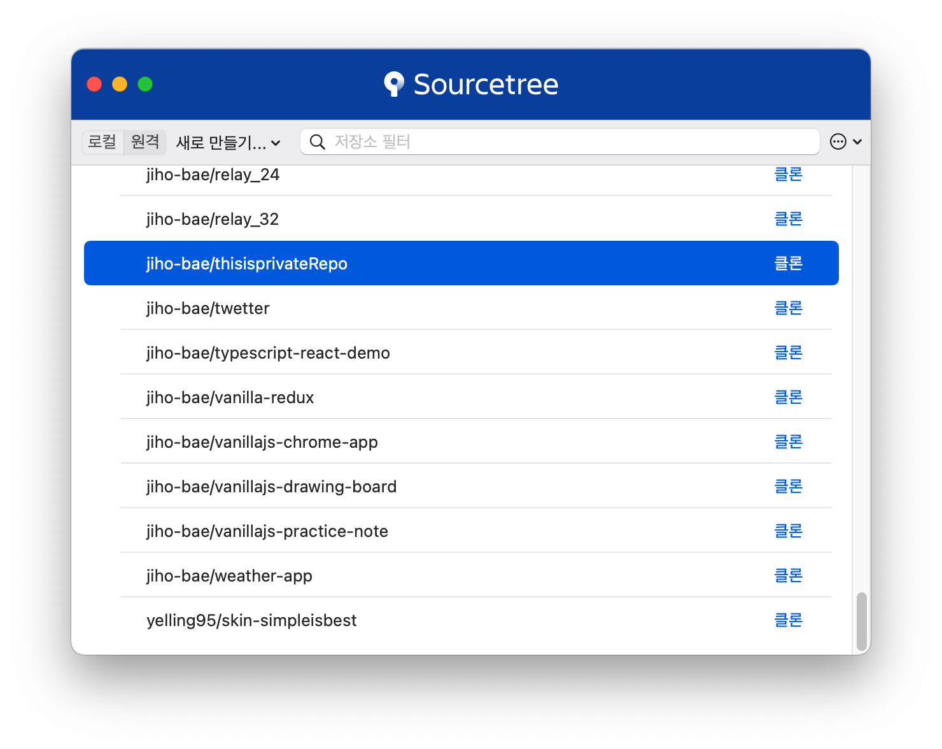Select the jiho-bae/typescript-react-demo repository name

[268, 353]
